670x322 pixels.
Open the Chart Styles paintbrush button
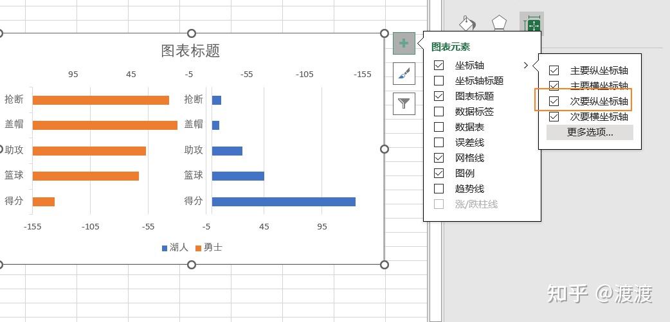click(404, 73)
